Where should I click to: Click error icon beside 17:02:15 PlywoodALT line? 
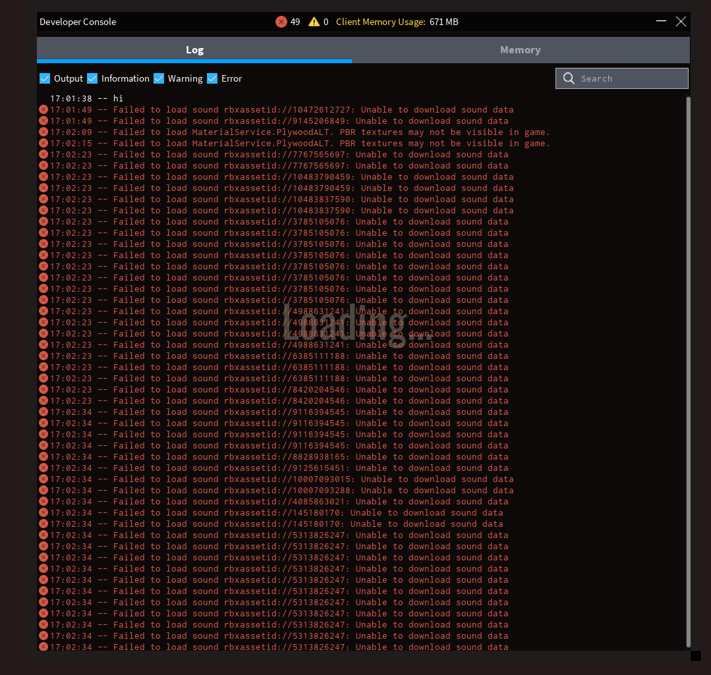click(43, 143)
